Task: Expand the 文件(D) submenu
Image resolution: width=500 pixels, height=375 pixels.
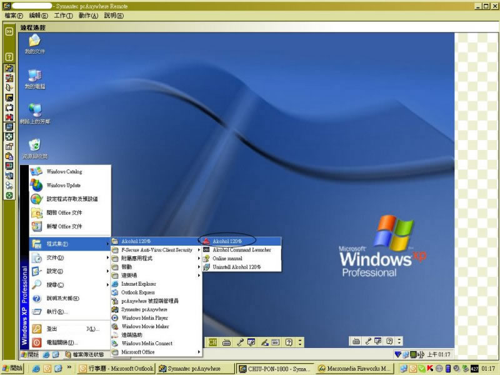Action: pos(70,257)
